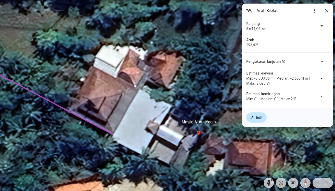The image size is (335, 191).
Task: Click the Masjid Nurul Yaqin label
Action: point(199,122)
